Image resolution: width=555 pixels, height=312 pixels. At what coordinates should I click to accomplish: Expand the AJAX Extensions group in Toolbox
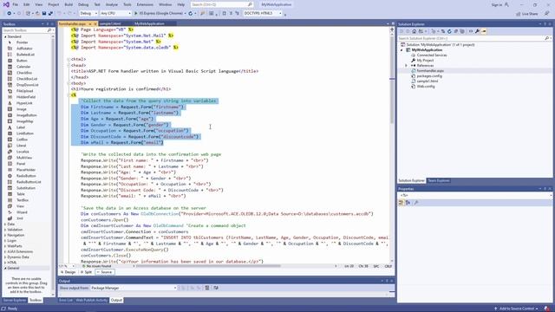tap(5, 251)
